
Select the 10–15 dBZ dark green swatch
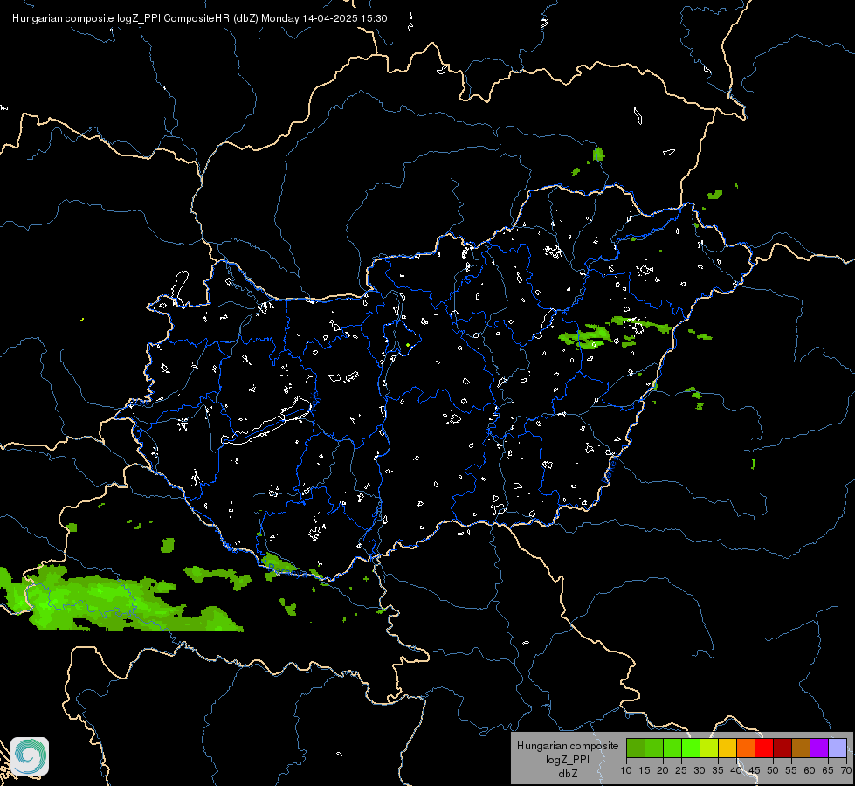(x=636, y=748)
